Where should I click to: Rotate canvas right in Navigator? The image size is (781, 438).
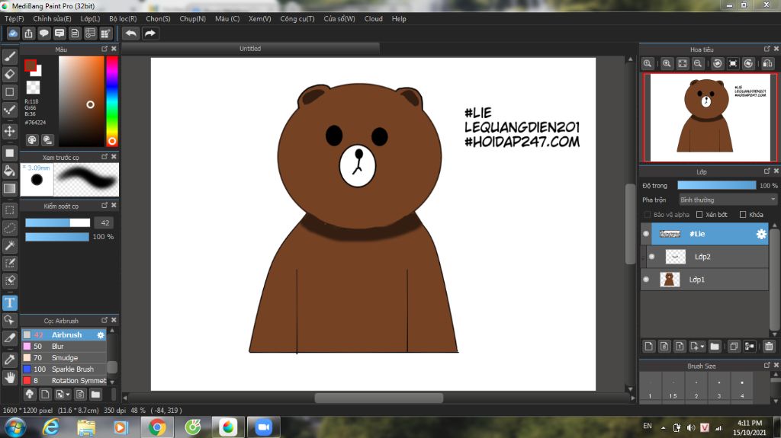pyautogui.click(x=748, y=63)
